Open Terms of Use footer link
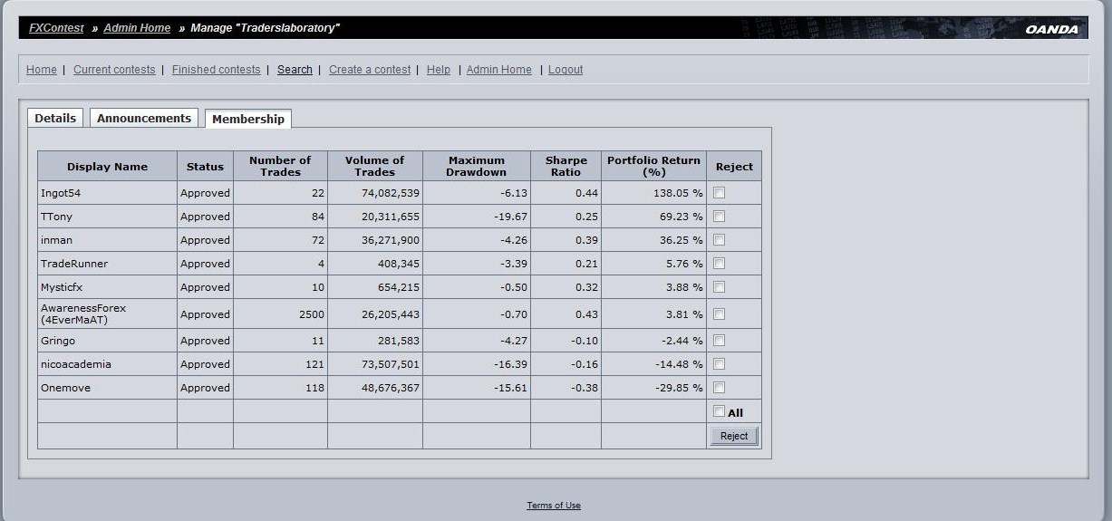This screenshot has width=1112, height=521. click(554, 506)
